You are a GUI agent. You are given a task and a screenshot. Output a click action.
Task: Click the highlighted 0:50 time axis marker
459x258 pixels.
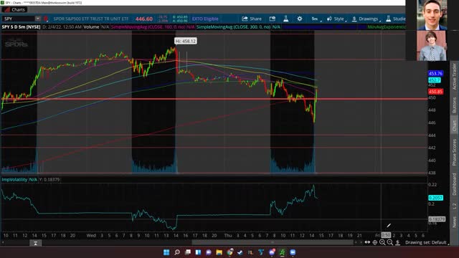click(x=386, y=235)
